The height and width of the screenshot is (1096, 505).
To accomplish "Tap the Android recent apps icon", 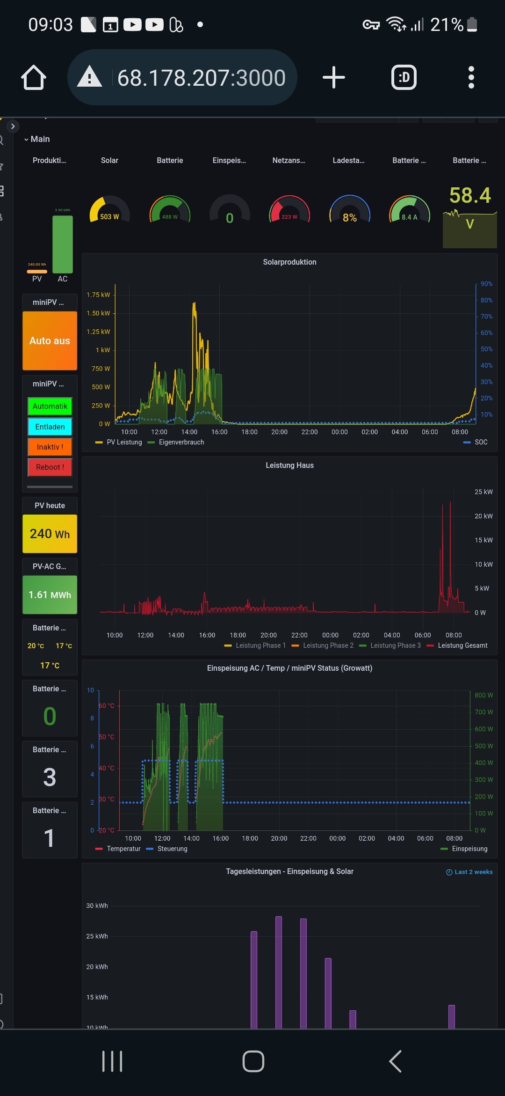I will [112, 1061].
